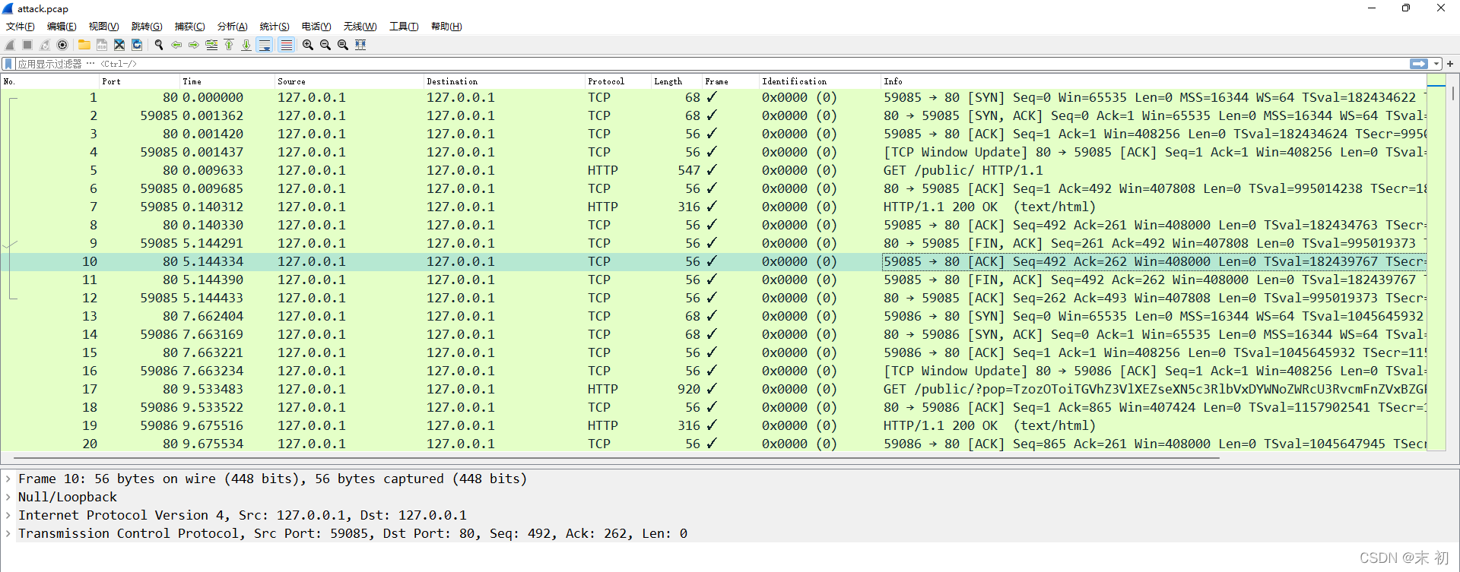Apply display filter with blue arrow button
Screen dimensions: 1460x572
tap(1419, 64)
